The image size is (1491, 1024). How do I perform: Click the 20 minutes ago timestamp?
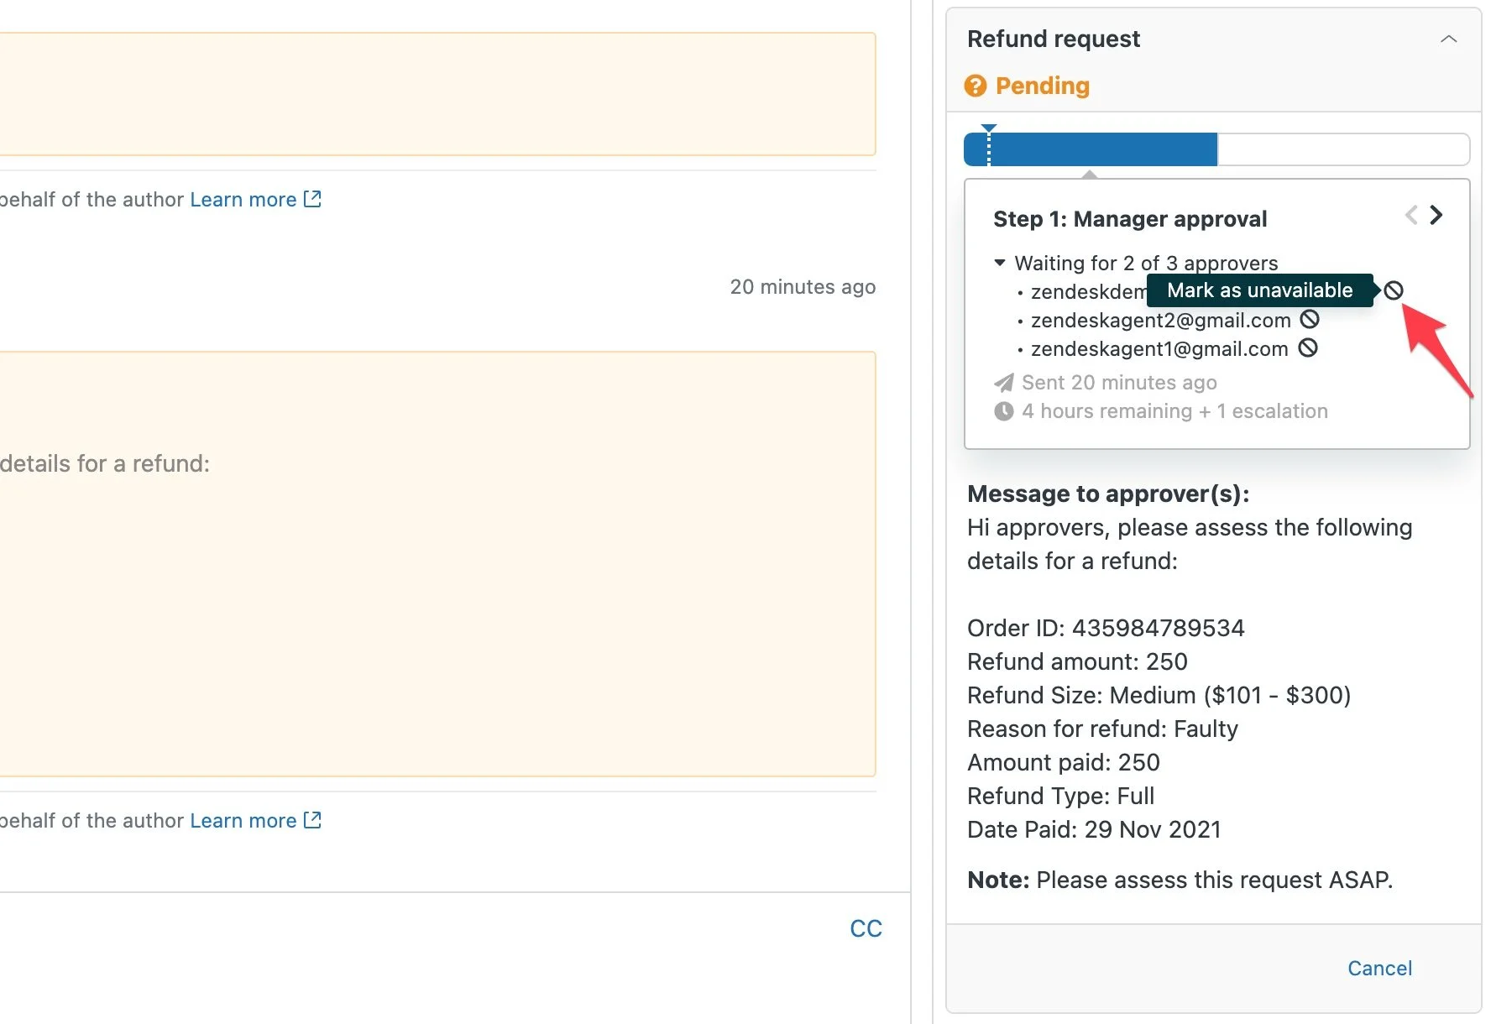(803, 286)
